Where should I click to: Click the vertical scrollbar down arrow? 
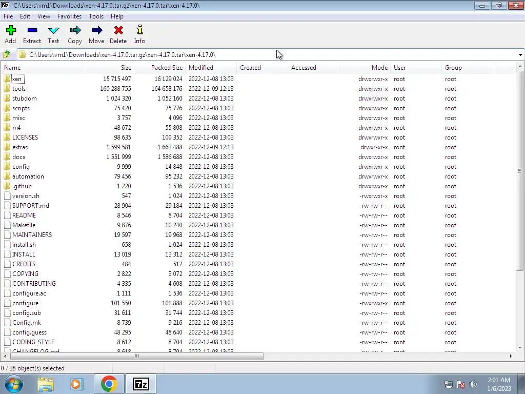[x=520, y=347]
